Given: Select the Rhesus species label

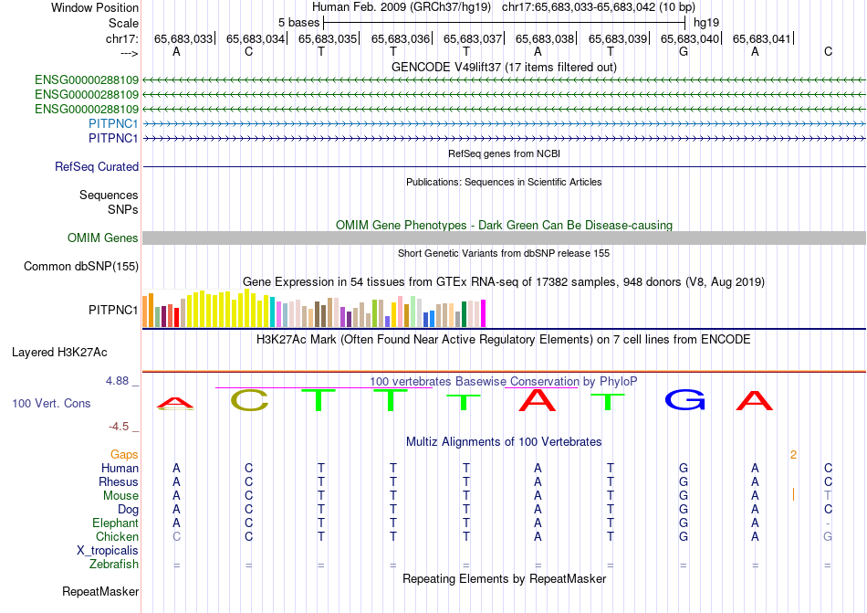Looking at the screenshot, I should point(119,481).
